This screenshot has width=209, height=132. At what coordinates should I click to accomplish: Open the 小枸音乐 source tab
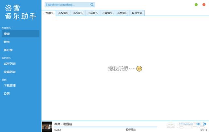[x=63, y=13]
